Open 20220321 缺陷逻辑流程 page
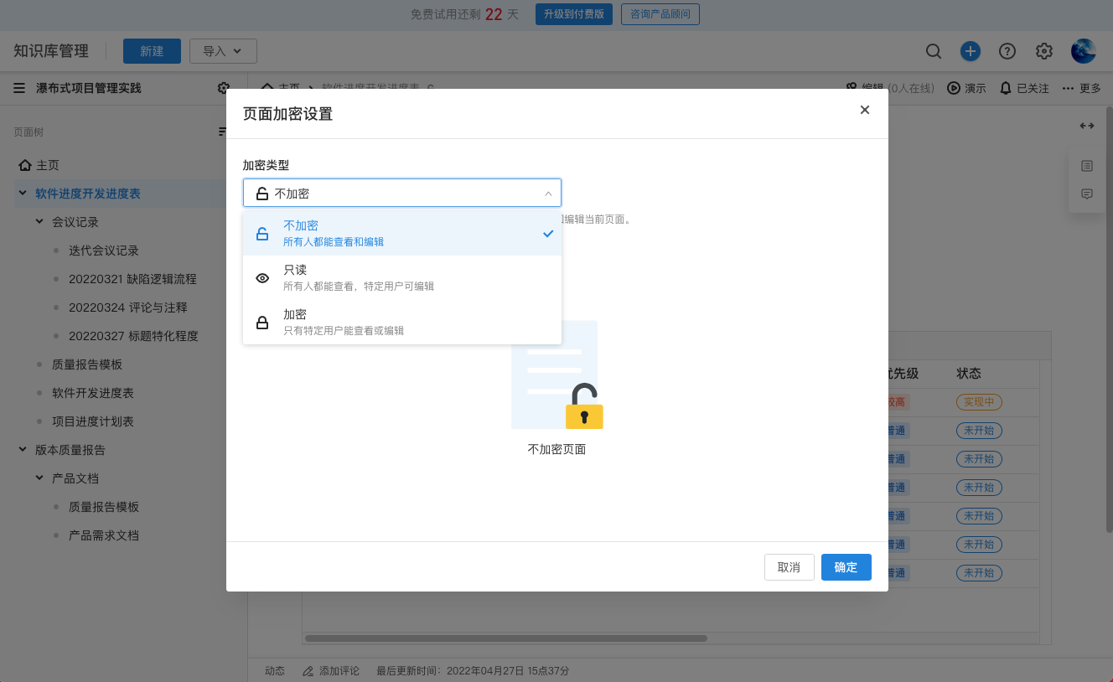Screen dimensions: 1113x682 132,279
